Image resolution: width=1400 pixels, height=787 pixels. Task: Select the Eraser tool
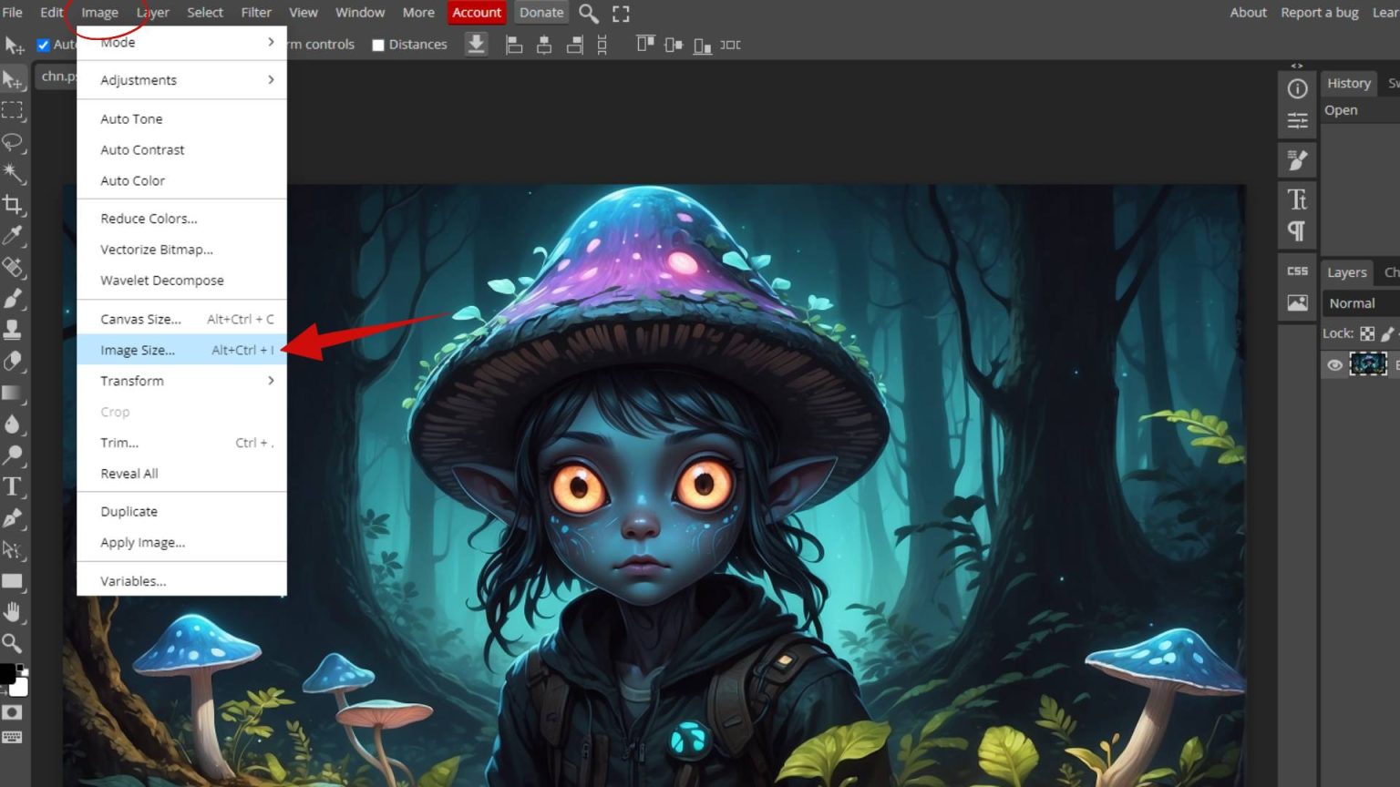click(13, 361)
